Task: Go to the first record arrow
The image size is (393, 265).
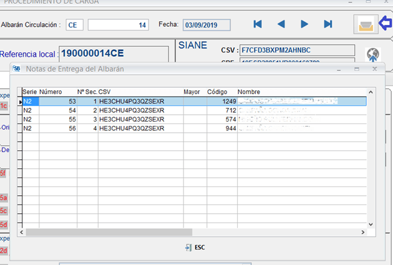Action: coord(258,24)
